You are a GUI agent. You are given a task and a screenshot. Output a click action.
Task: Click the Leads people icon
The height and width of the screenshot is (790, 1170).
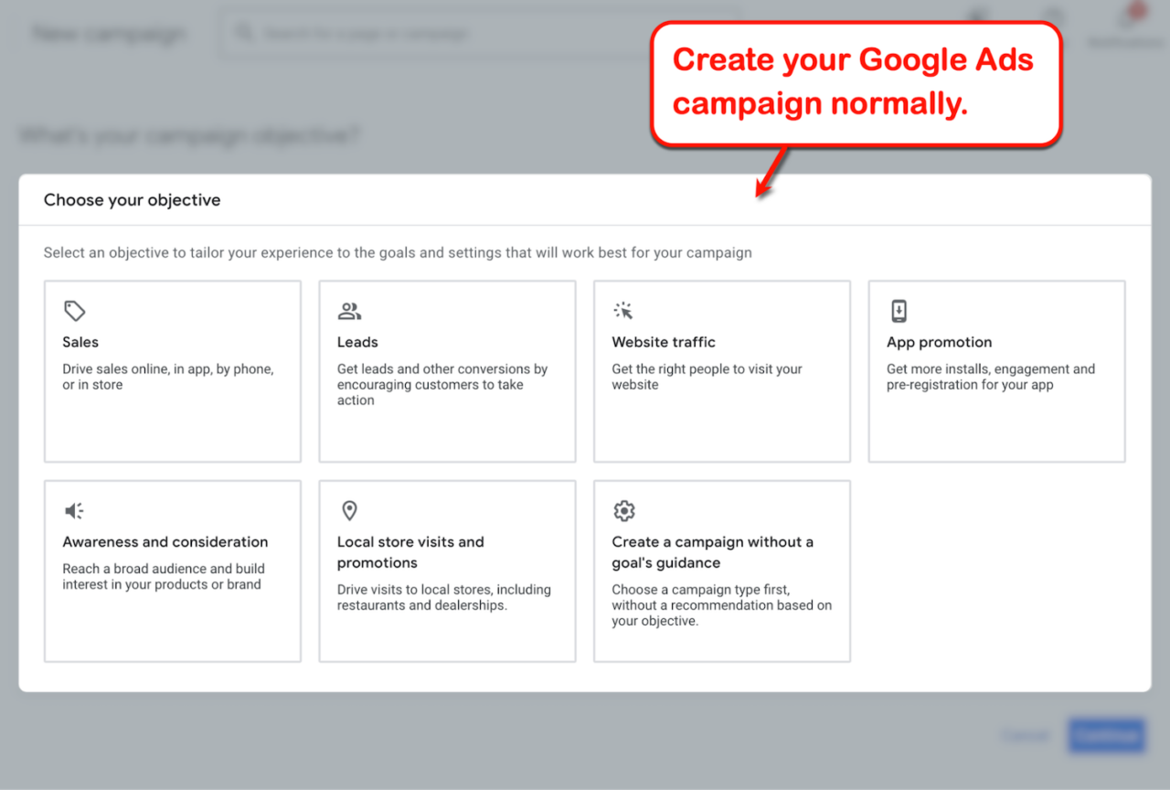click(x=349, y=311)
